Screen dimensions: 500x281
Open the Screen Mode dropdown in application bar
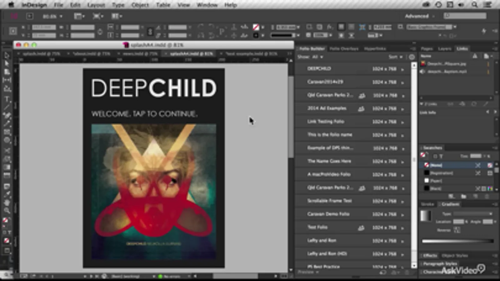point(98,16)
